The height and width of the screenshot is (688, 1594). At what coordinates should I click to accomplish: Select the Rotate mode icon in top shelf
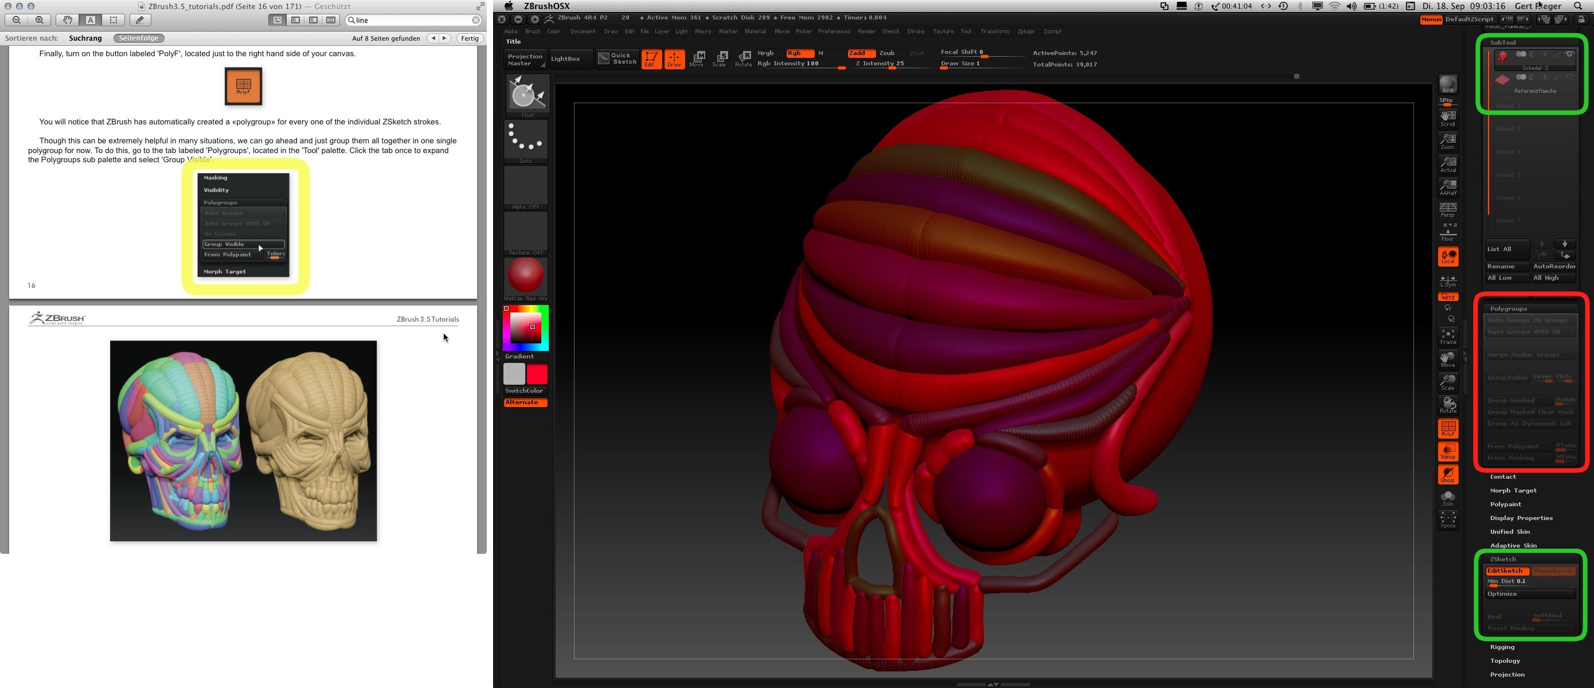[x=743, y=59]
